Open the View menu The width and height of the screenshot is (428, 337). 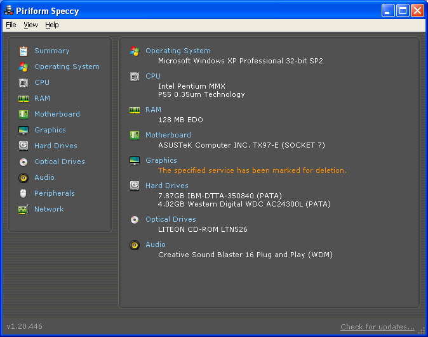pyautogui.click(x=30, y=25)
